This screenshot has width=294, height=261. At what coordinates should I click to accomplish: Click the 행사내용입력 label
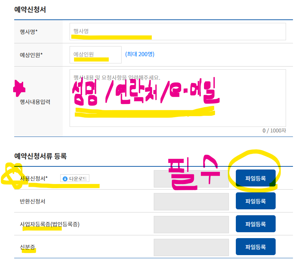[x=35, y=102]
